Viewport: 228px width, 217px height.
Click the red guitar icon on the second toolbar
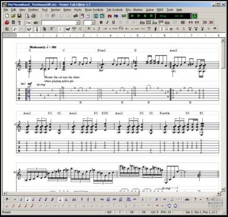coord(7,23)
